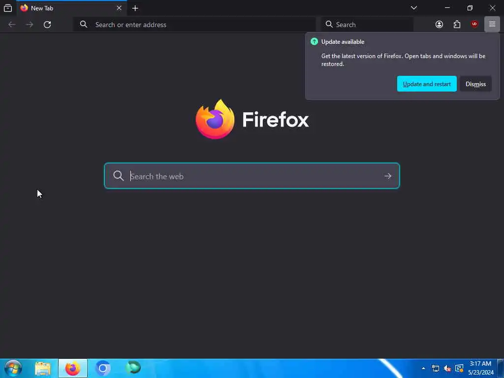Image resolution: width=504 pixels, height=378 pixels.
Task: Minimize the Firefox window
Action: click(x=447, y=8)
